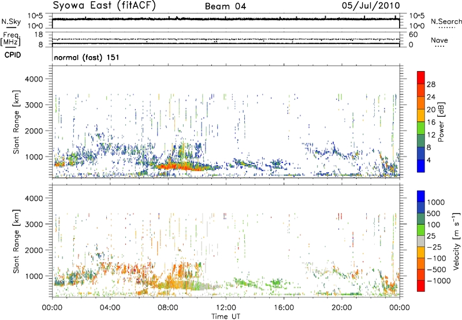Click the '20:00' time tick label

pos(341,308)
